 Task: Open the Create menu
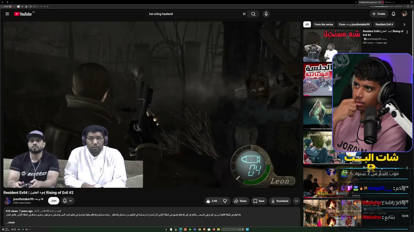pyautogui.click(x=379, y=14)
